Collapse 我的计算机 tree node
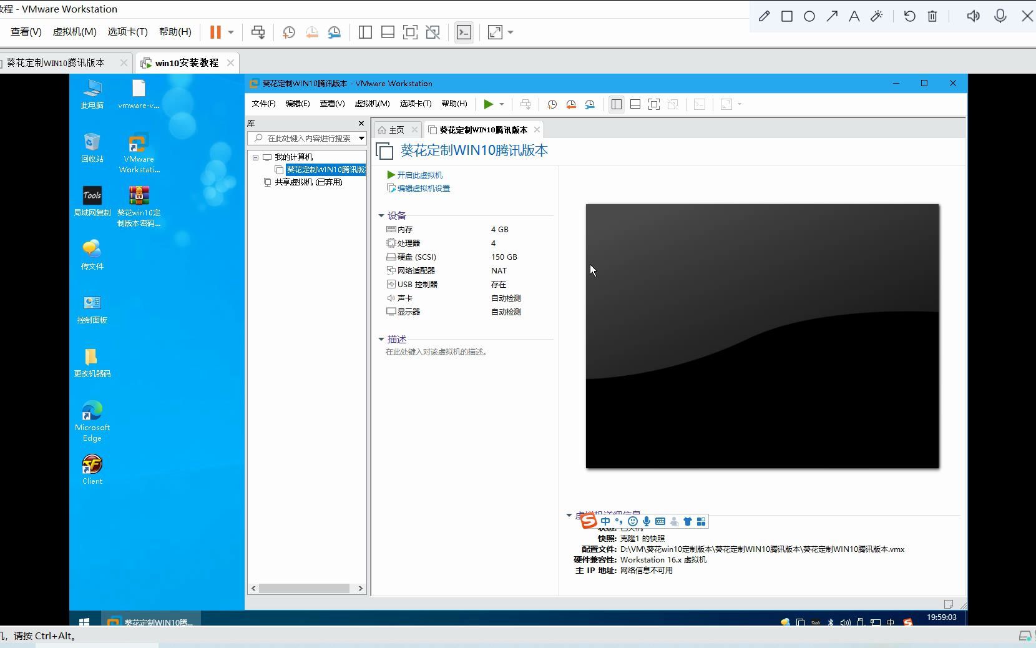Screen dimensions: 1036x648 tap(255, 157)
